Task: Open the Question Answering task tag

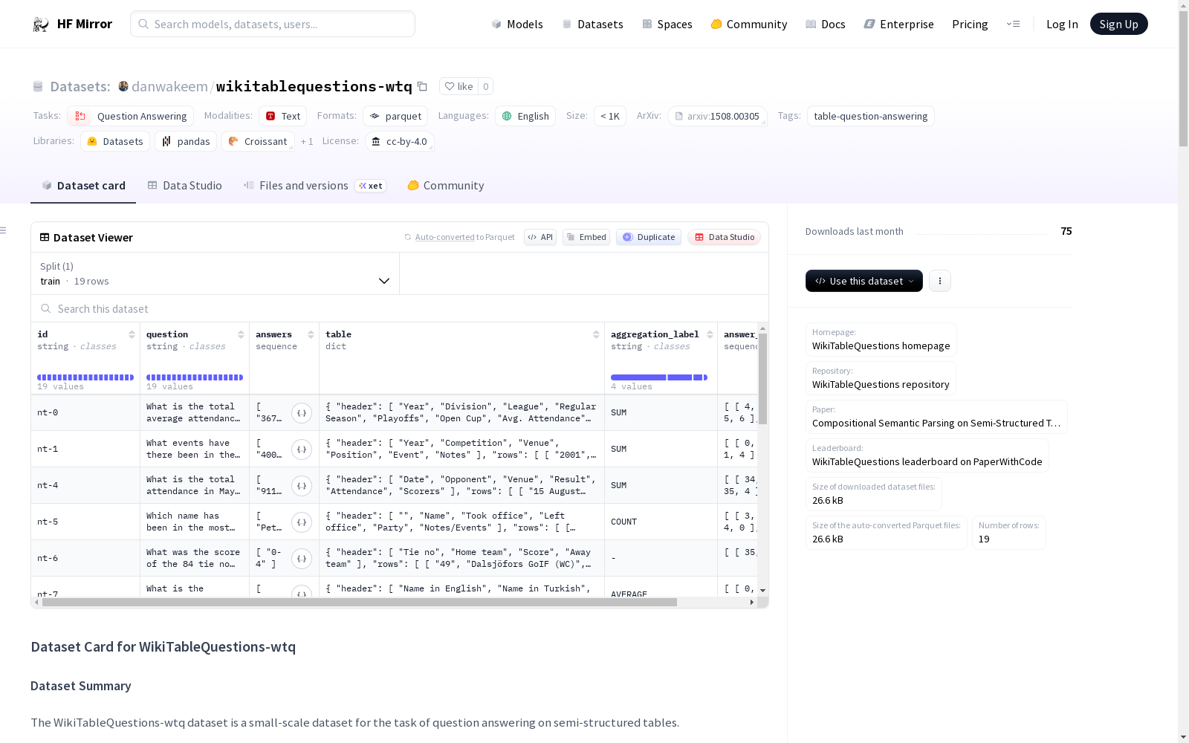Action: 131,116
